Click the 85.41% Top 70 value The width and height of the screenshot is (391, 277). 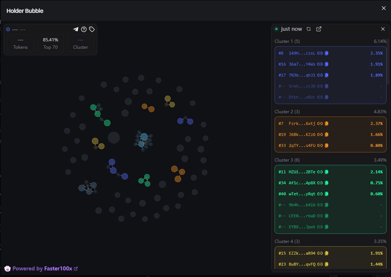click(51, 40)
